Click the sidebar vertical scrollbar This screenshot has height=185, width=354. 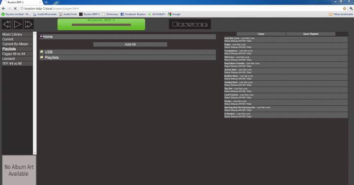click(34, 93)
